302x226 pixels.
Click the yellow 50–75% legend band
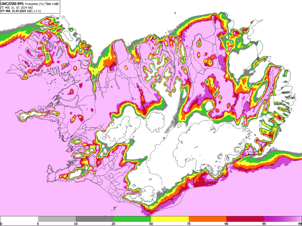point(170,219)
